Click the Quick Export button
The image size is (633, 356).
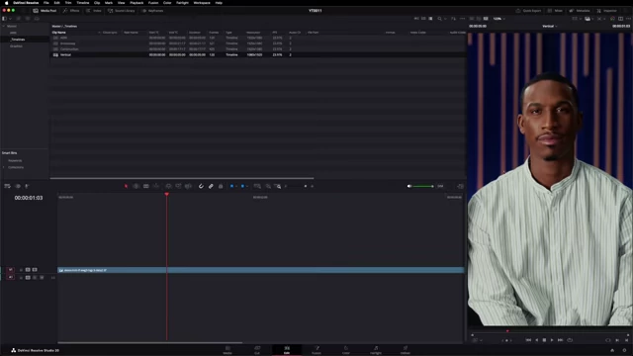click(x=528, y=11)
